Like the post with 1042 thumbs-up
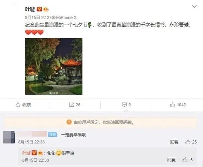This screenshot has width=203, height=167. (x=172, y=105)
